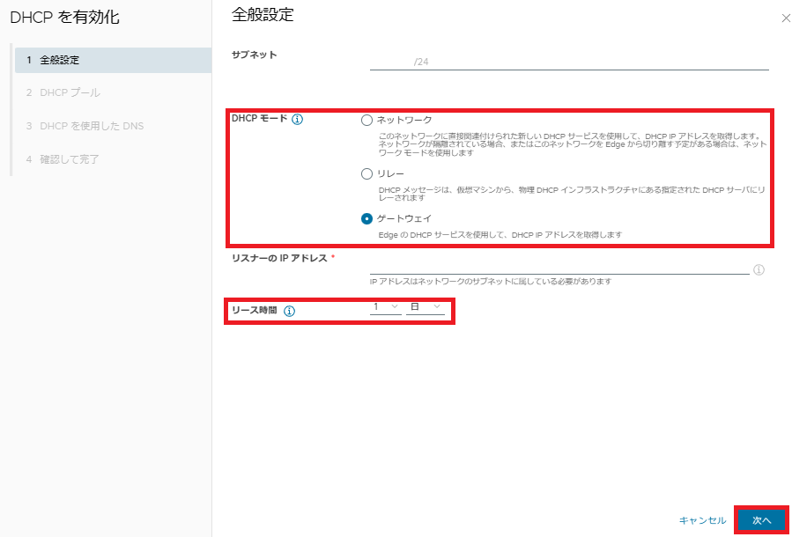Click the Edge の DHCP サービス description text
The width and height of the screenshot is (792, 537).
(500, 235)
